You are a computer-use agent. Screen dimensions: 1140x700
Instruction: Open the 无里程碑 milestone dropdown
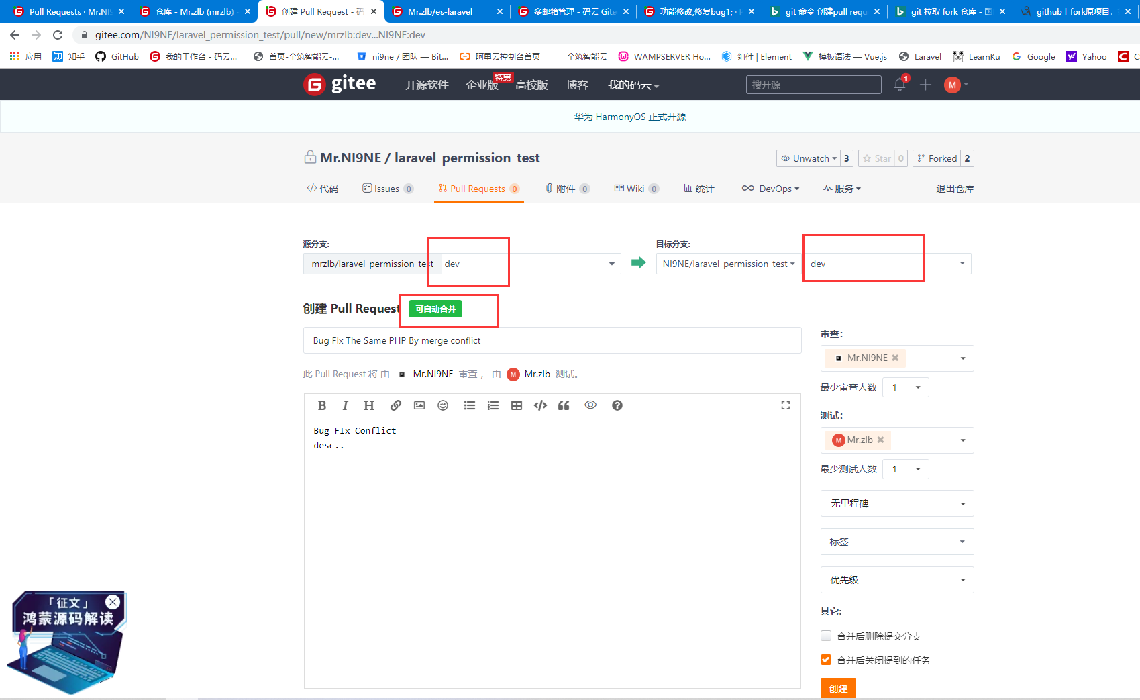tap(896, 503)
